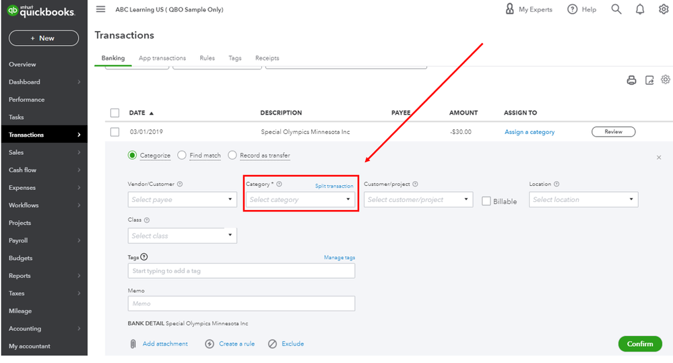Click the print icon above the table
Viewport: 673px width, 363px height.
631,80
